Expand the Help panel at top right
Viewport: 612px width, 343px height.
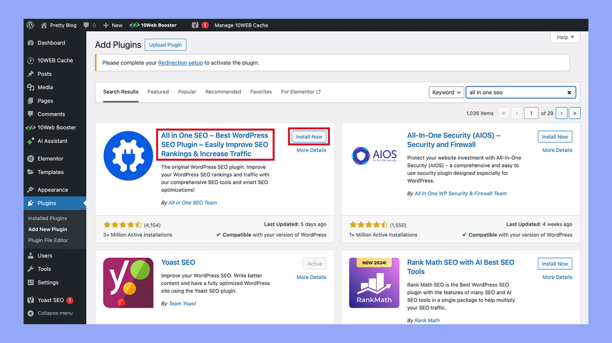pos(565,37)
